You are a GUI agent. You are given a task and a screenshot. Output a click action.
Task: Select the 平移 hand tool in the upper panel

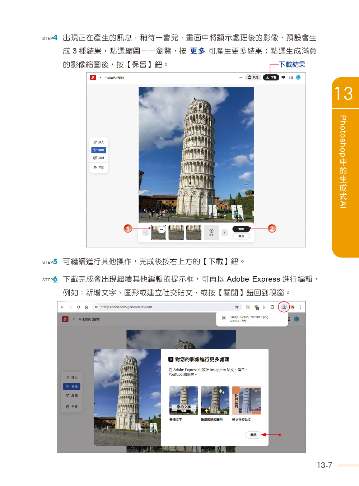click(x=99, y=168)
